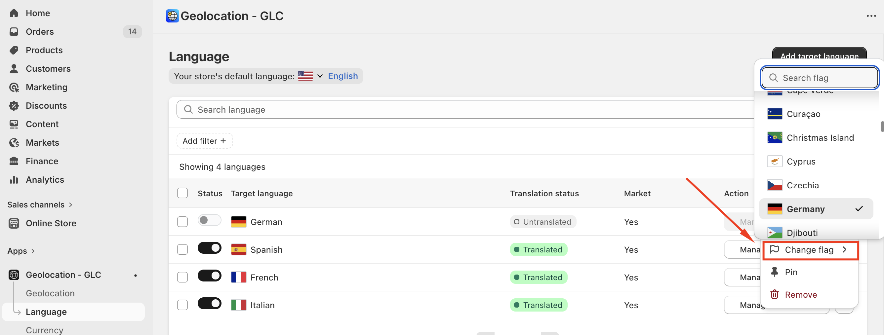Click the Italian flag icon in table

(238, 305)
